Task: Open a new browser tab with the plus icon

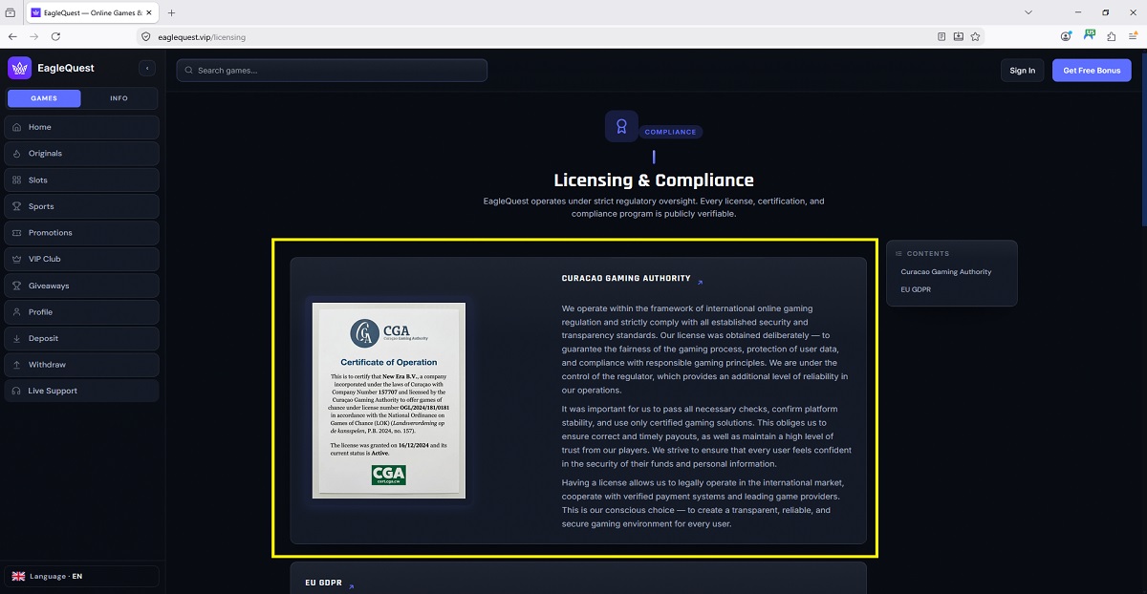Action: pyautogui.click(x=172, y=12)
